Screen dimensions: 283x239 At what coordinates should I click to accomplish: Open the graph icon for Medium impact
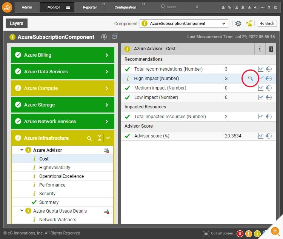pos(261,88)
